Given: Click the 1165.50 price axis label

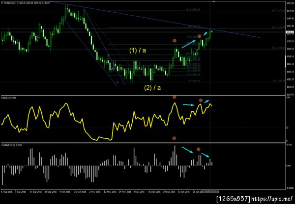Looking at the screenshot, I should click(290, 19).
